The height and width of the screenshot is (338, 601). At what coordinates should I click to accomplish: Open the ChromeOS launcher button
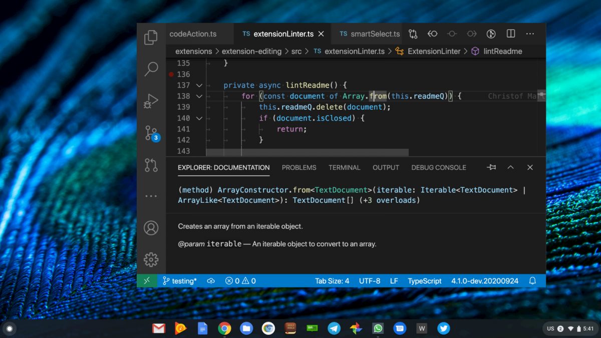point(9,328)
